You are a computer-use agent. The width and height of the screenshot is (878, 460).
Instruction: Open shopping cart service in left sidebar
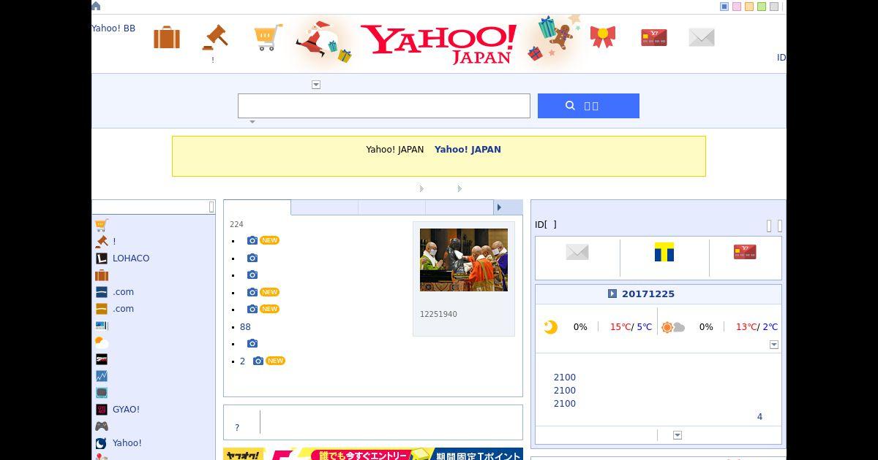point(102,225)
